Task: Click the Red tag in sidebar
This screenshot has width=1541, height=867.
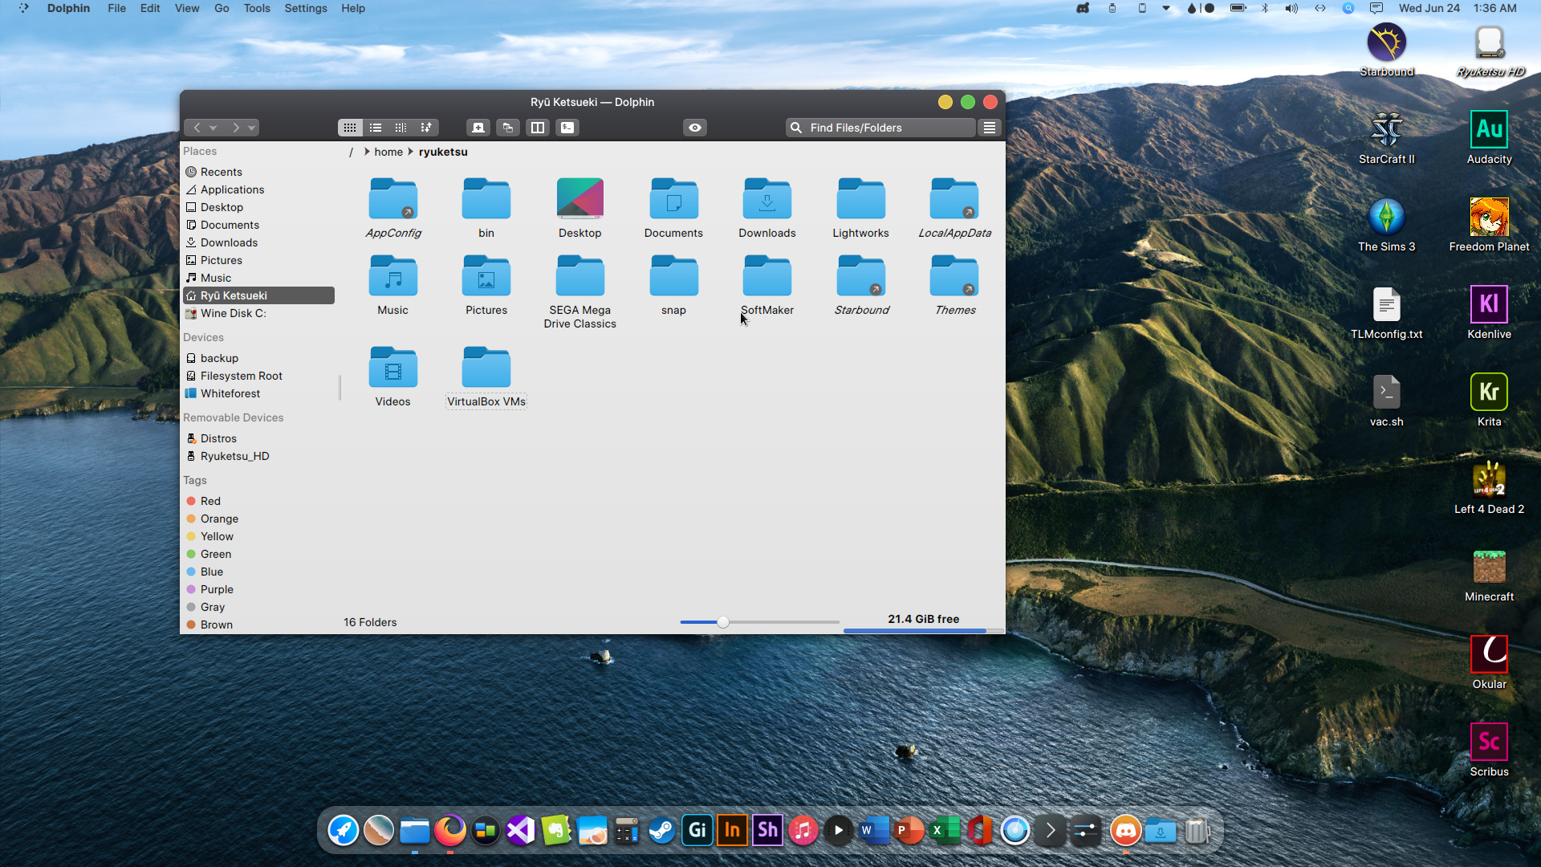Action: click(x=210, y=501)
